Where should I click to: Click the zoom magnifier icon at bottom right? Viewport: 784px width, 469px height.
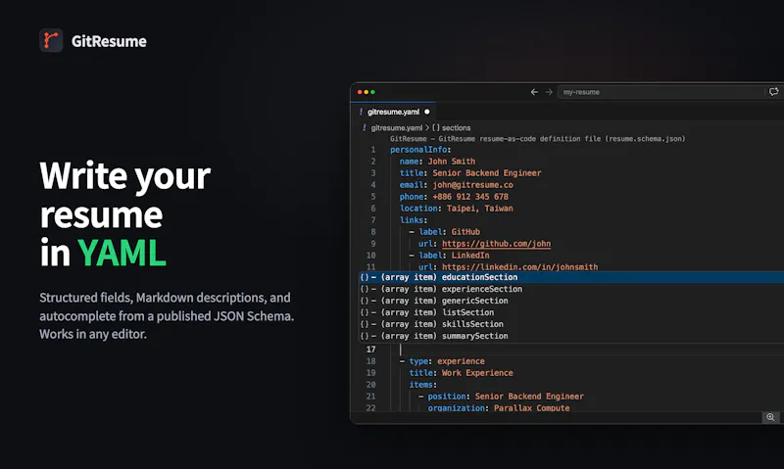pos(770,417)
